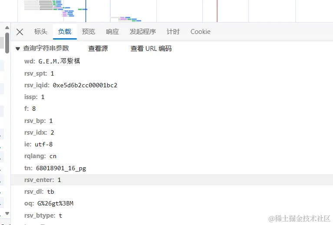The height and width of the screenshot is (225, 333).
Task: Select the 负载 tab
Action: tap(65, 32)
